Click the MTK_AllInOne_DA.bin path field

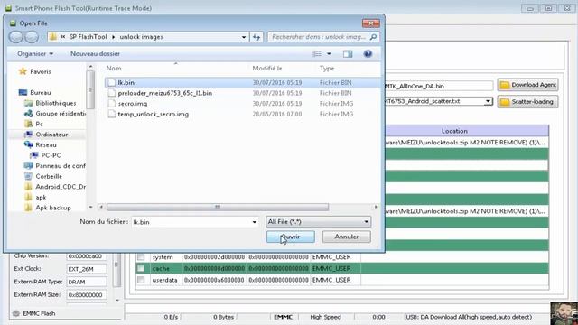pyautogui.click(x=439, y=86)
